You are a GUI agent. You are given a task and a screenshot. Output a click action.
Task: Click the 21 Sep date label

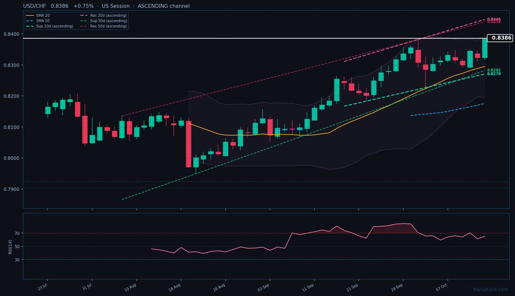click(353, 287)
